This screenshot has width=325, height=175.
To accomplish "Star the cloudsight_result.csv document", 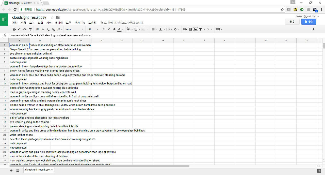I will pos(52,18).
